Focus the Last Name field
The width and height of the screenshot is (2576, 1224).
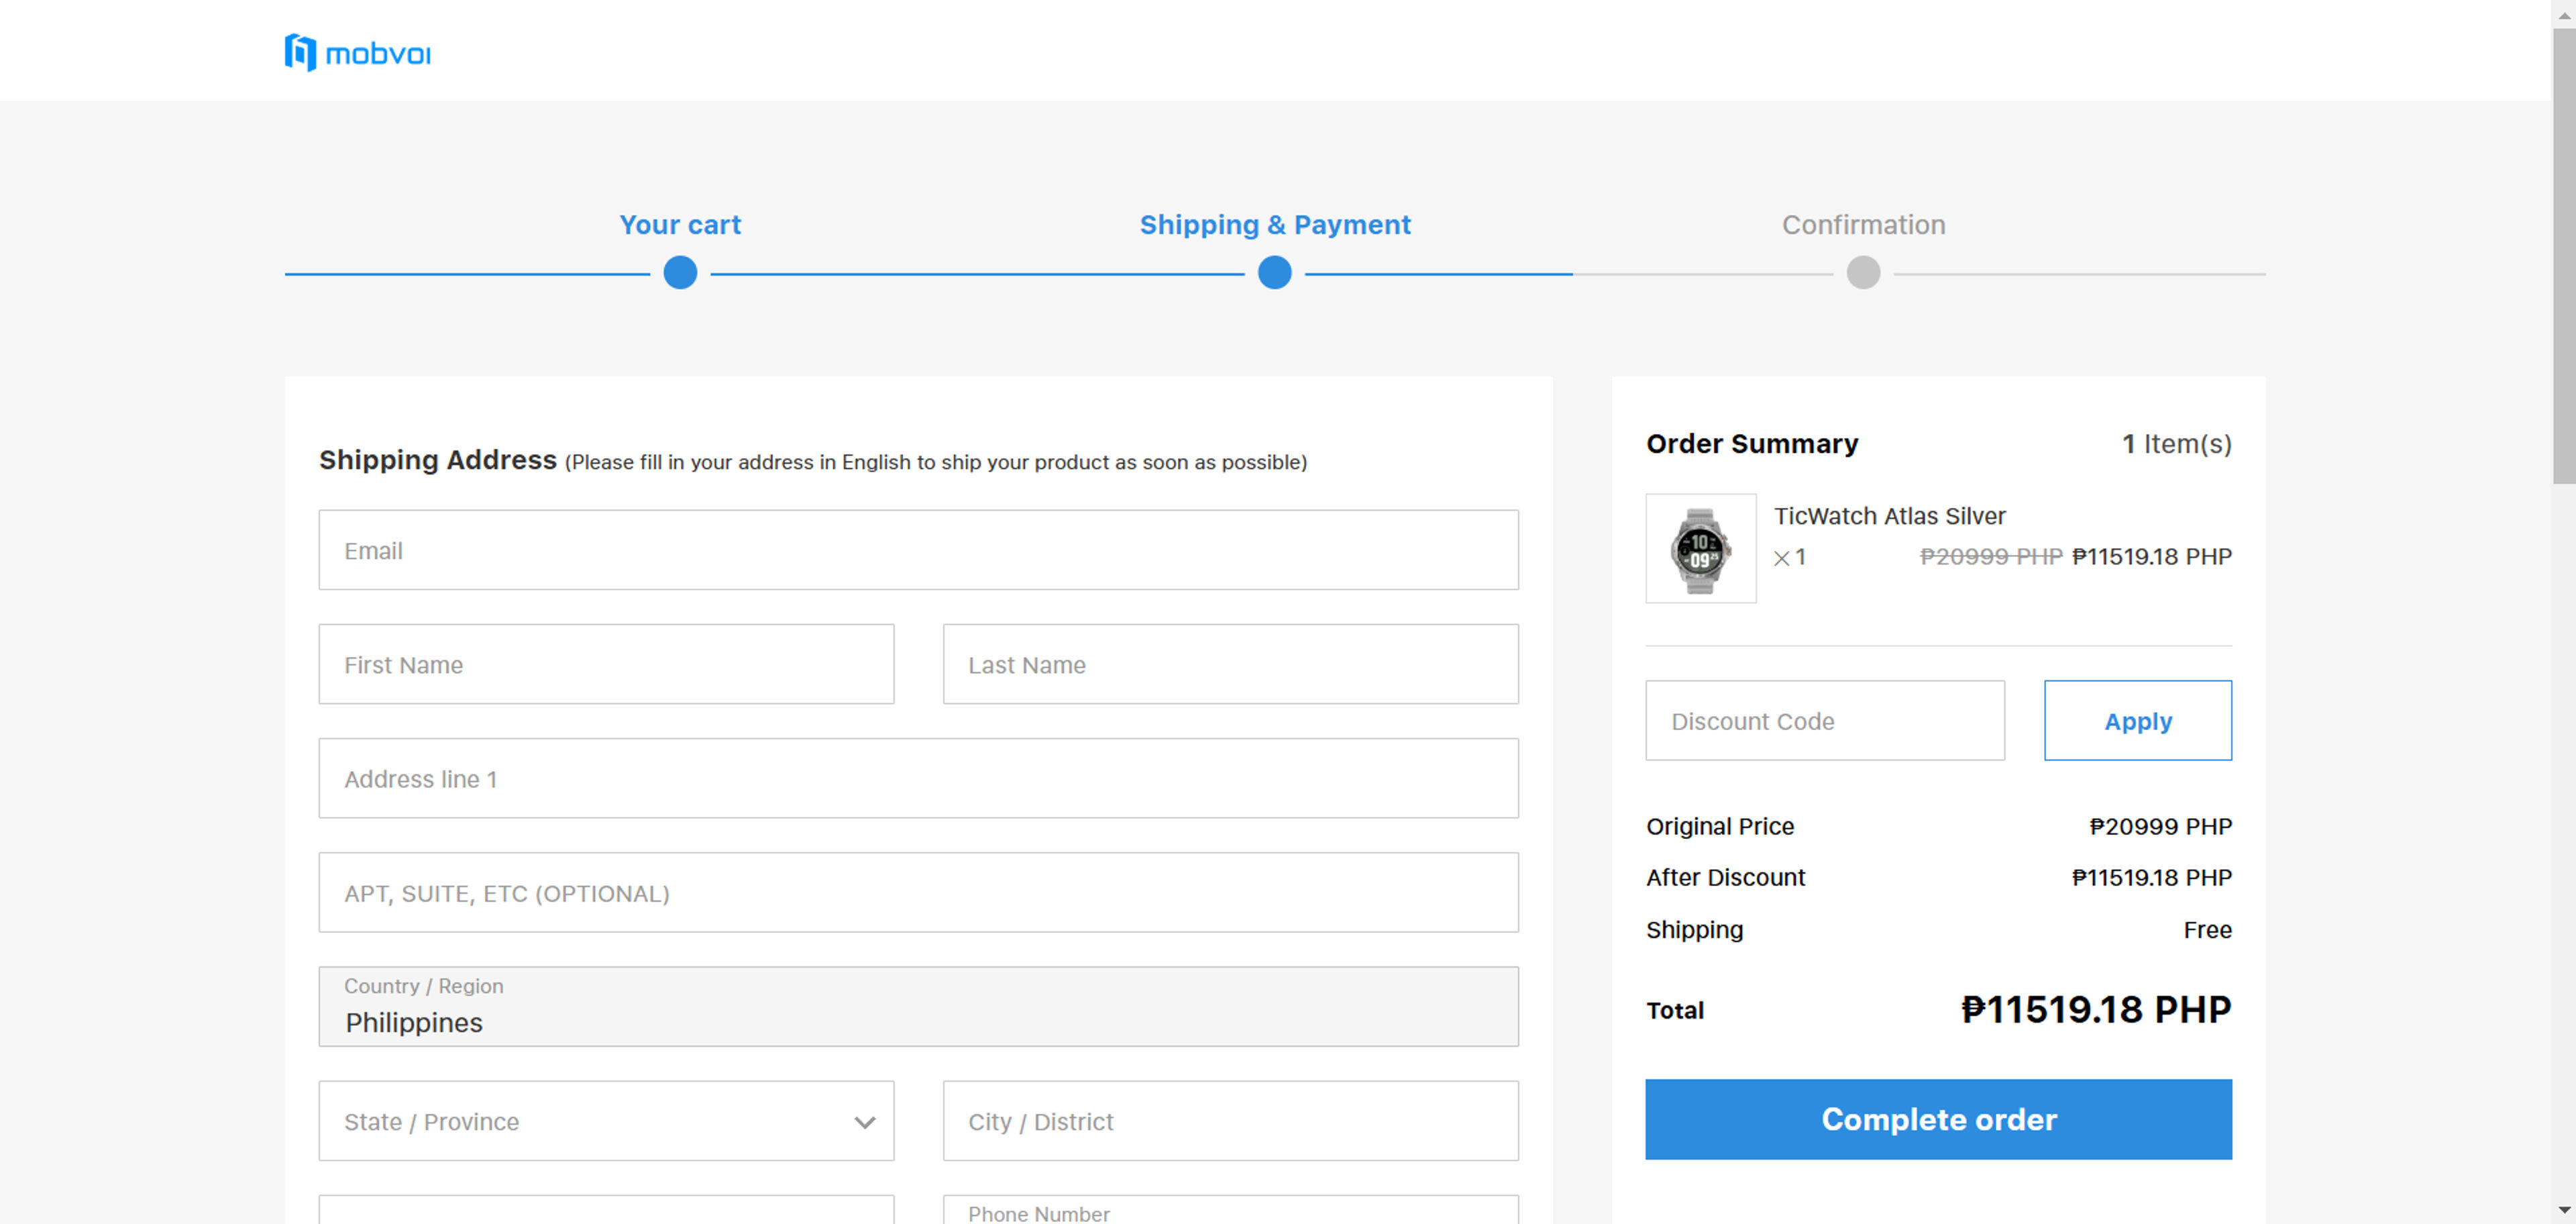tap(1230, 664)
